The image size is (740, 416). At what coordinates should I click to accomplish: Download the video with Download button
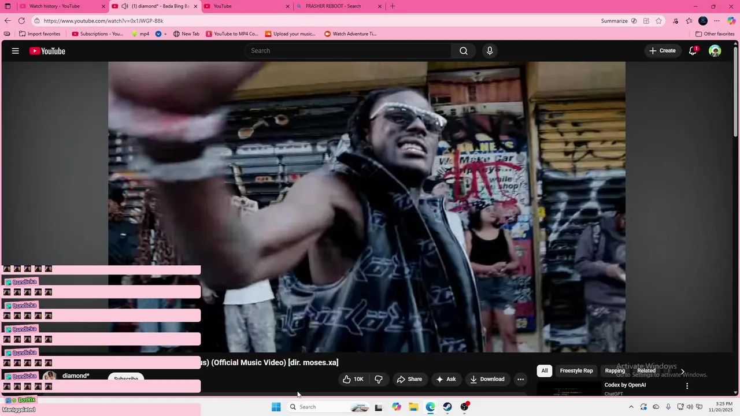click(x=487, y=379)
